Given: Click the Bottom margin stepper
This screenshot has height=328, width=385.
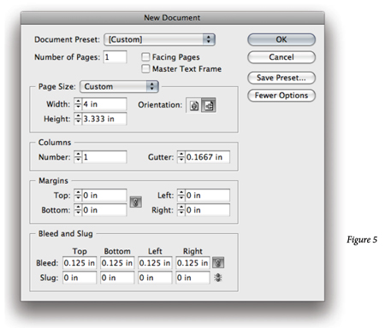Looking at the screenshot, I should pos(78,210).
